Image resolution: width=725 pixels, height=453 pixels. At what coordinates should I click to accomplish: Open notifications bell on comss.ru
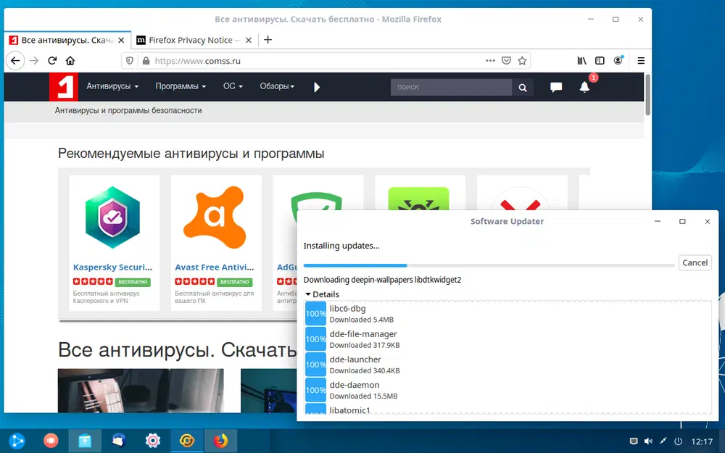[584, 87]
